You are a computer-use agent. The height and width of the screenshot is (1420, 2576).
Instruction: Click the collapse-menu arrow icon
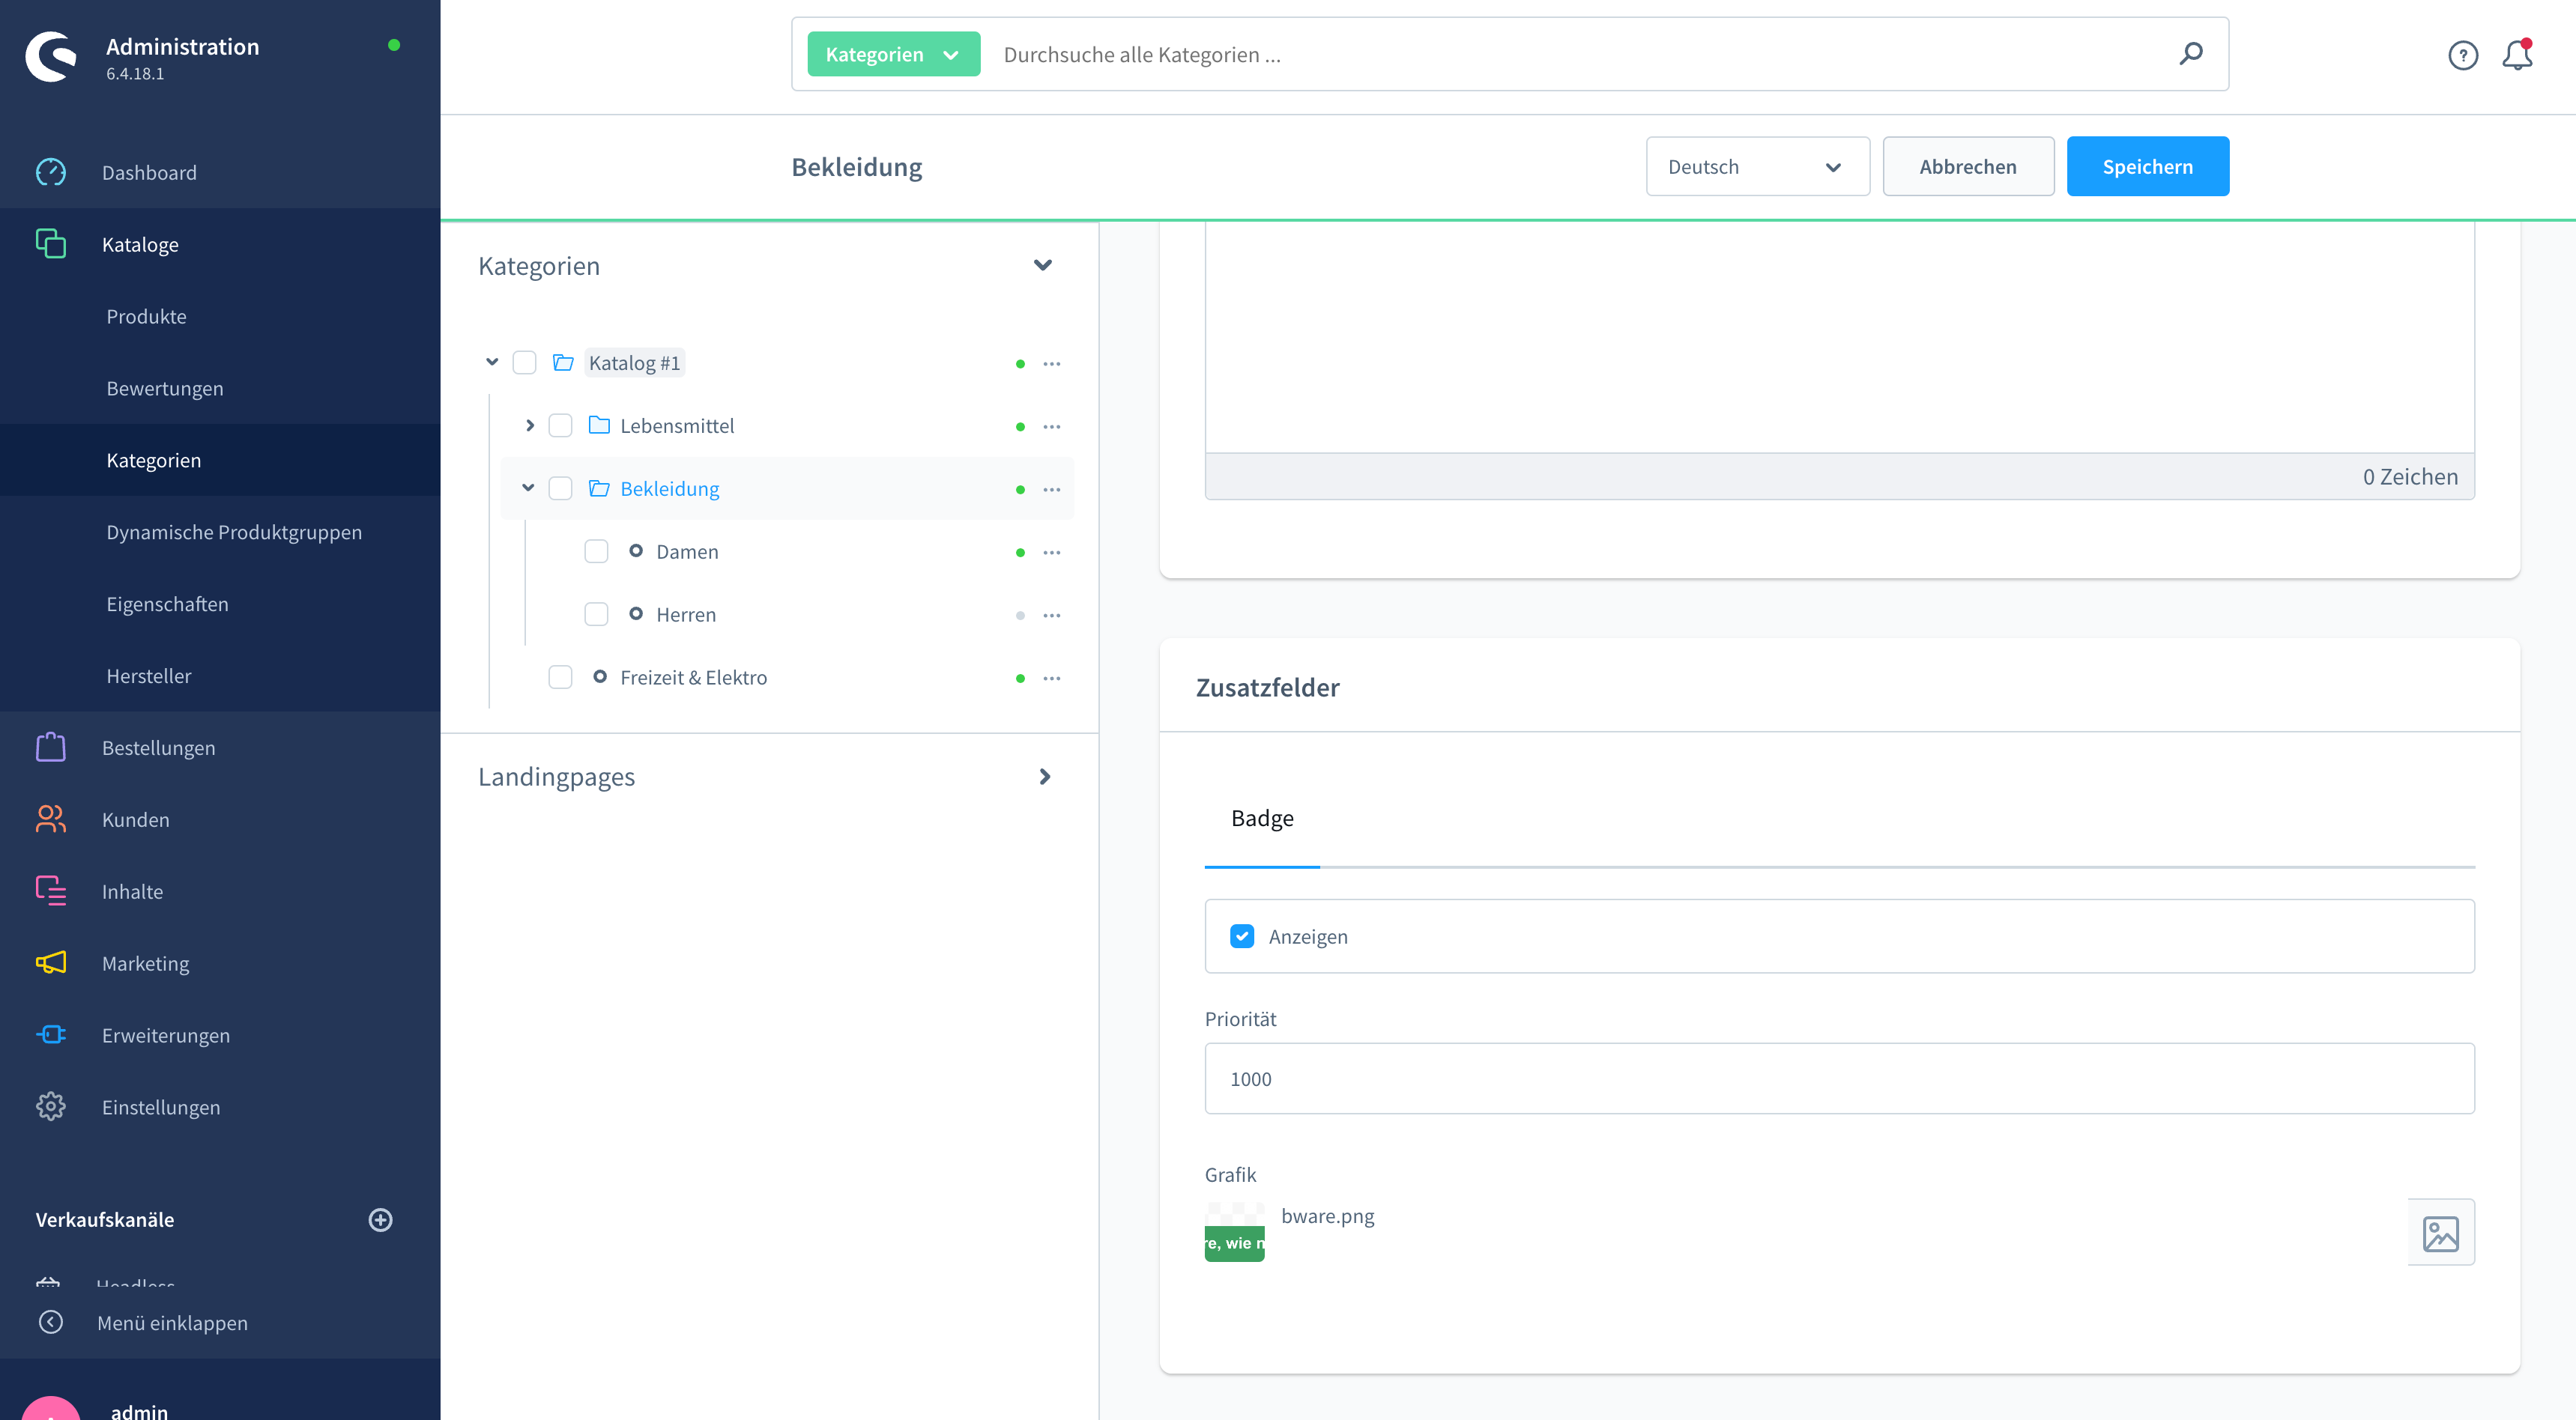(x=51, y=1323)
